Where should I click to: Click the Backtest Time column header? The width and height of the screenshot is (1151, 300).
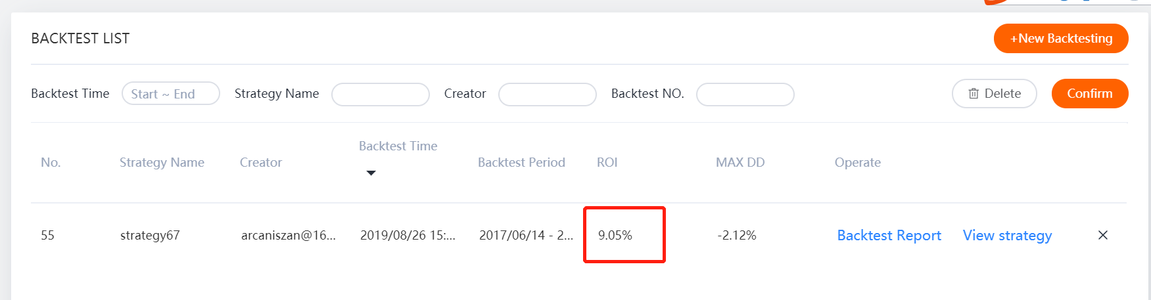[398, 146]
